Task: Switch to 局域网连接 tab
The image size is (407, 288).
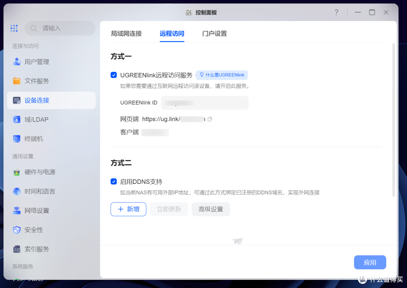Action: (126, 34)
